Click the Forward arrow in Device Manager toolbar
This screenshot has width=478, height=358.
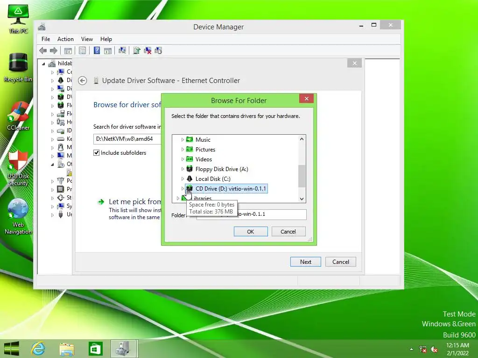pyautogui.click(x=54, y=50)
